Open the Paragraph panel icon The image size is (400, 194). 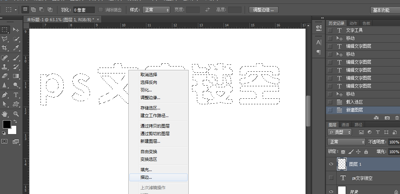coord(319,52)
